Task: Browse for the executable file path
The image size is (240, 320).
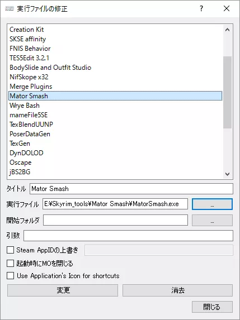Action: pos(212,204)
